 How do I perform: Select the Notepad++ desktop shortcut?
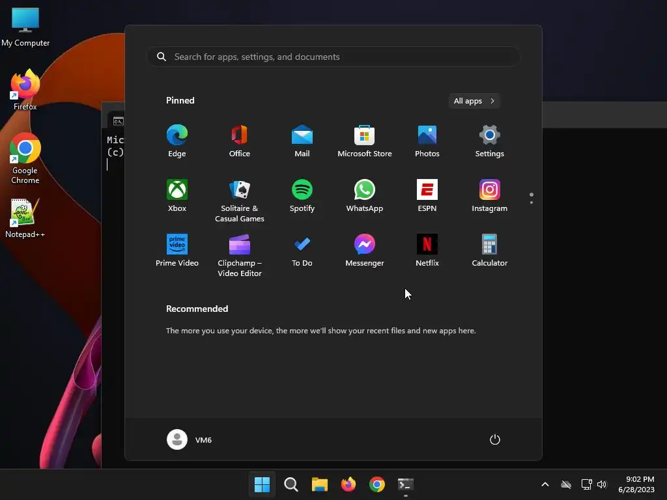(25, 219)
